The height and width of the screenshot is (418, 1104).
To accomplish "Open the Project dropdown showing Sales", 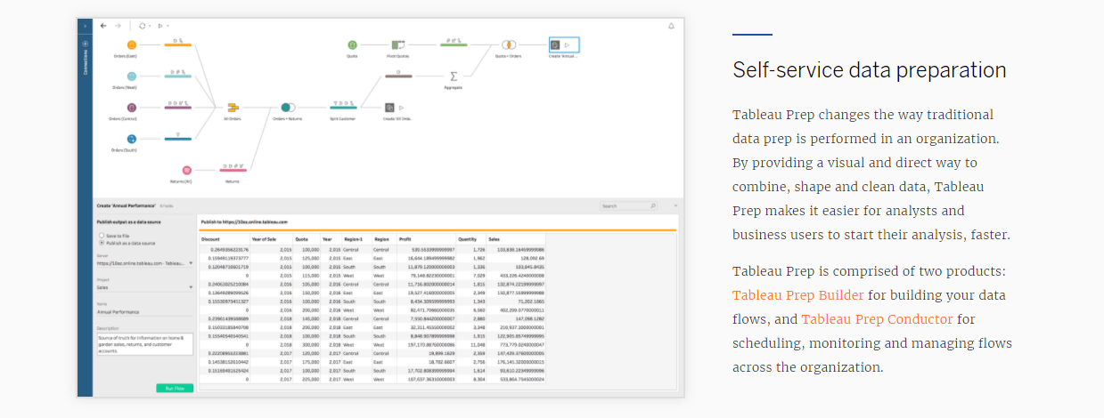I will point(145,287).
